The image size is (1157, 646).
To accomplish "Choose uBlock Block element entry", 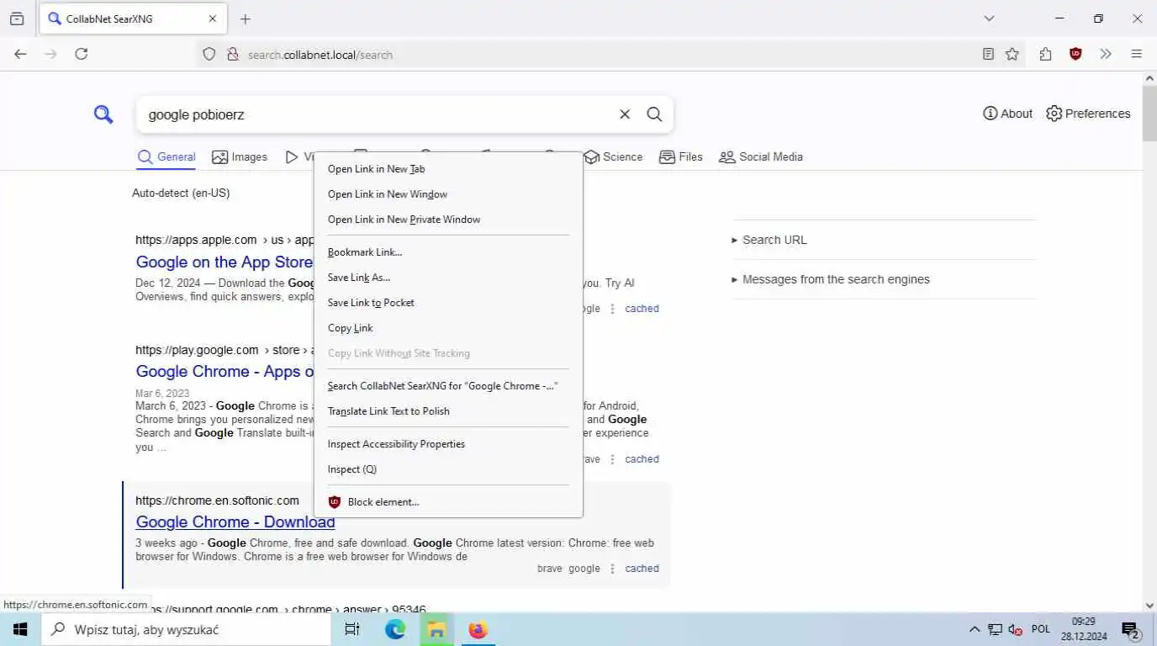I will tap(448, 502).
